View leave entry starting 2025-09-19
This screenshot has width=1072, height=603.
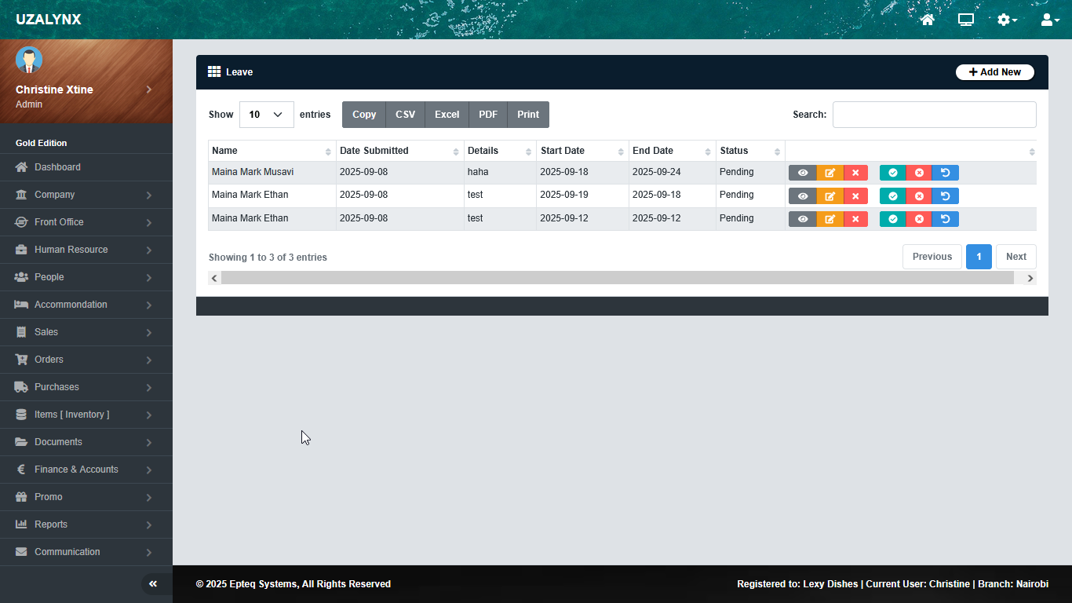(802, 196)
